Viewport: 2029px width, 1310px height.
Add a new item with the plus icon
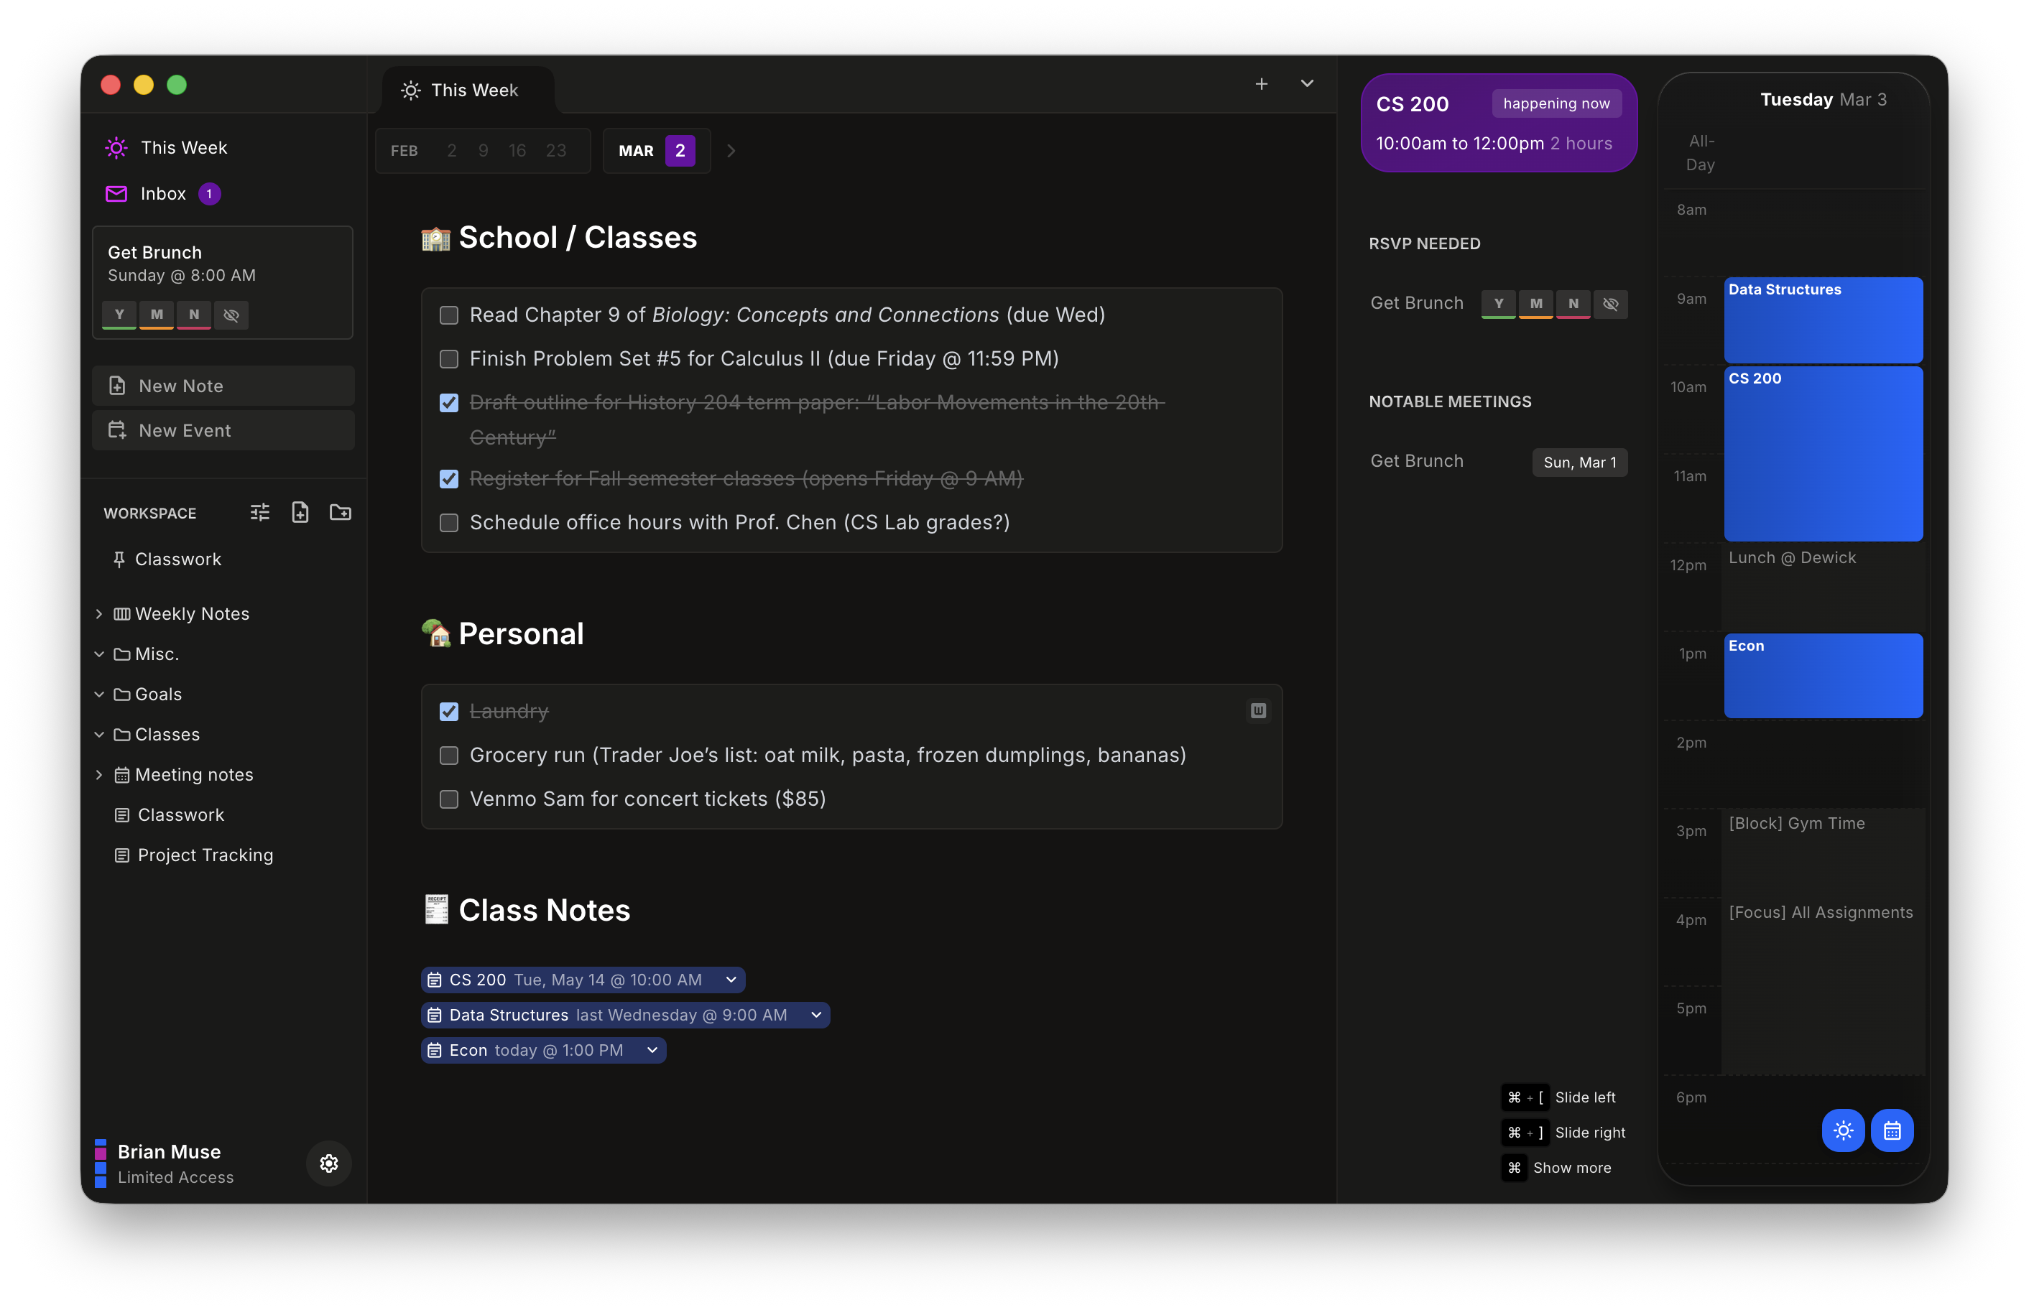click(1262, 84)
